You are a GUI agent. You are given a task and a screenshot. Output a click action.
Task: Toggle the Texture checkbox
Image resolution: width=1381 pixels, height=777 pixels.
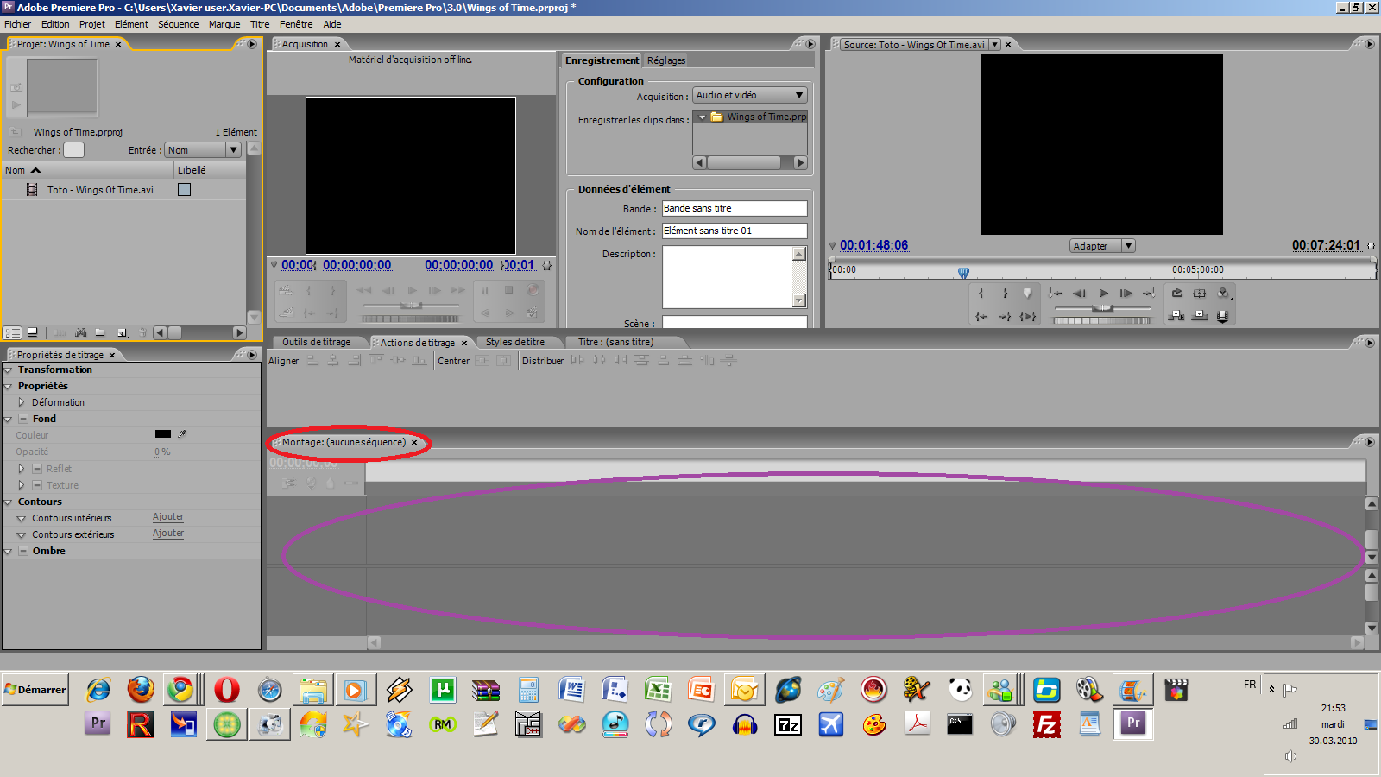[x=37, y=485]
